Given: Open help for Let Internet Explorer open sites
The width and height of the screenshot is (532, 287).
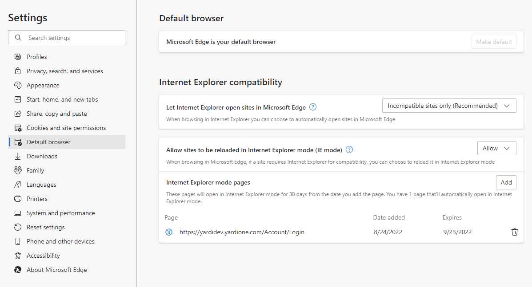Looking at the screenshot, I should tap(313, 107).
